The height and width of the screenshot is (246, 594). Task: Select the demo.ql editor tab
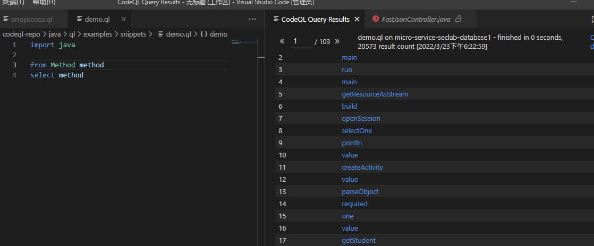(x=97, y=19)
